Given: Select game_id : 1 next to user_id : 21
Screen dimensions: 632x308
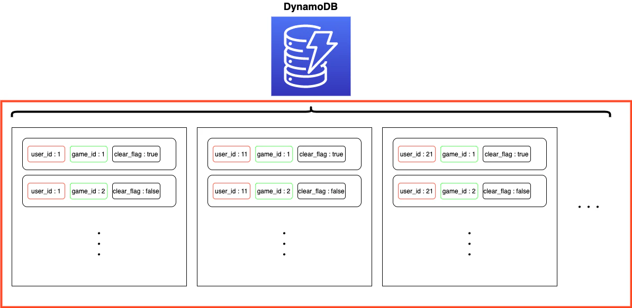Looking at the screenshot, I should click(459, 154).
